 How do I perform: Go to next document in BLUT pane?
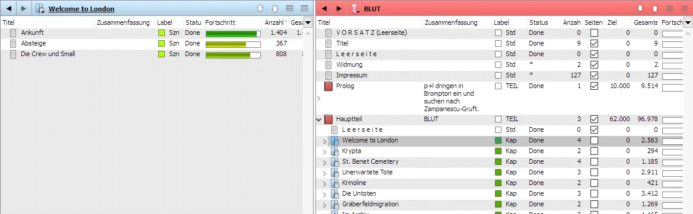(655, 8)
